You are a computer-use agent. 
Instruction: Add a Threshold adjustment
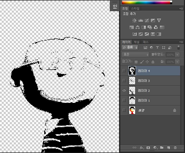coord(147,34)
